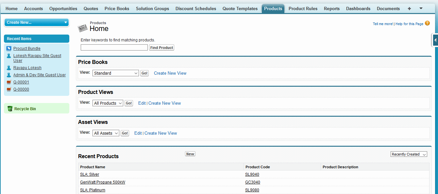
Task: Click the product keyword search field
Action: 114,48
